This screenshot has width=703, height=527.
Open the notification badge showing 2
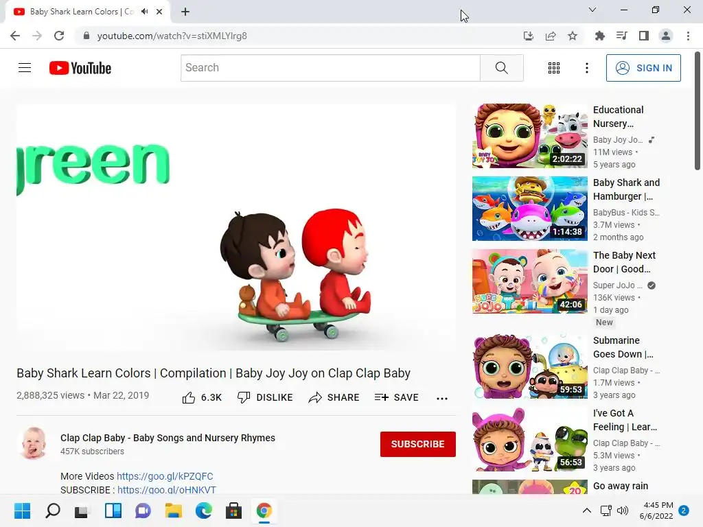(684, 511)
